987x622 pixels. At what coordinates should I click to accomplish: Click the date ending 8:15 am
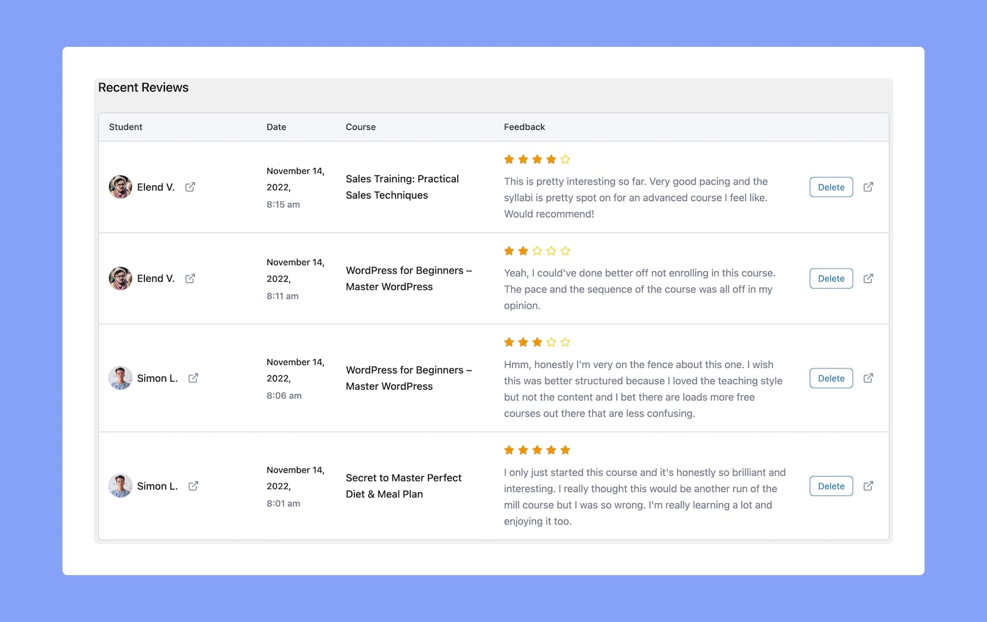[x=295, y=187]
